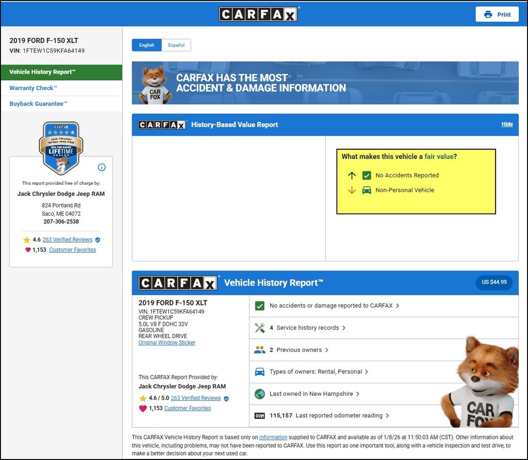
Task: Switch report language to Español
Action: [176, 45]
